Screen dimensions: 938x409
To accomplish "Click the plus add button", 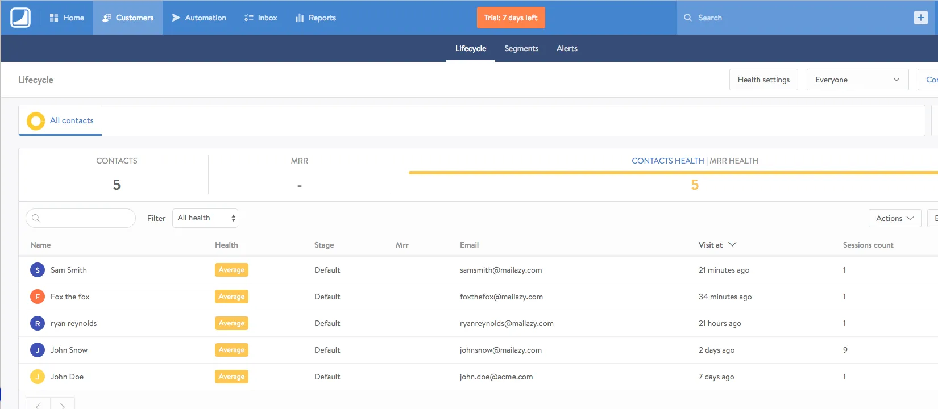I will (921, 18).
